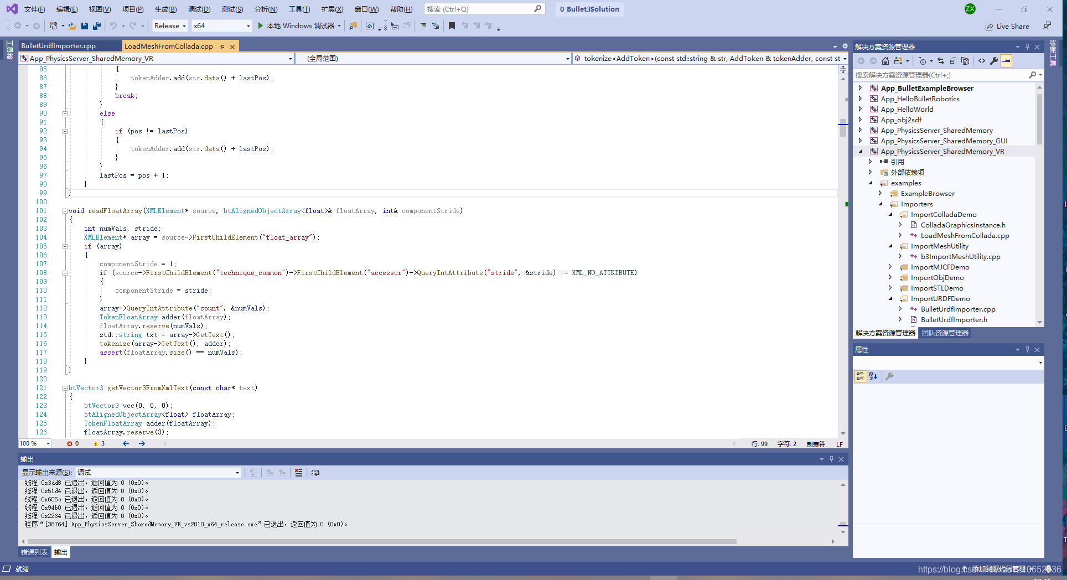
Task: Toggle word wrap in the Output window
Action: [x=314, y=472]
